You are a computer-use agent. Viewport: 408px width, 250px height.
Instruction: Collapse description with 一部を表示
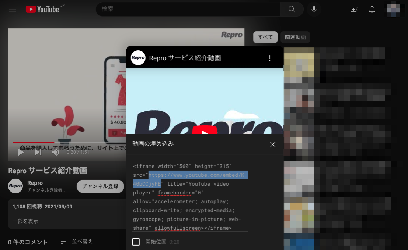[x=25, y=221]
